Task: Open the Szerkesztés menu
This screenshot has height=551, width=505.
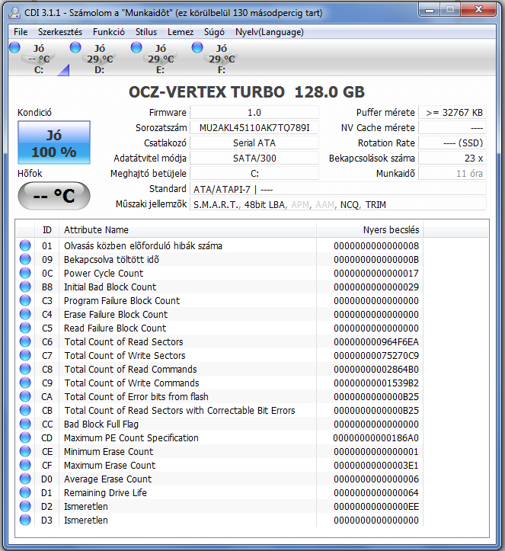Action: click(x=60, y=32)
